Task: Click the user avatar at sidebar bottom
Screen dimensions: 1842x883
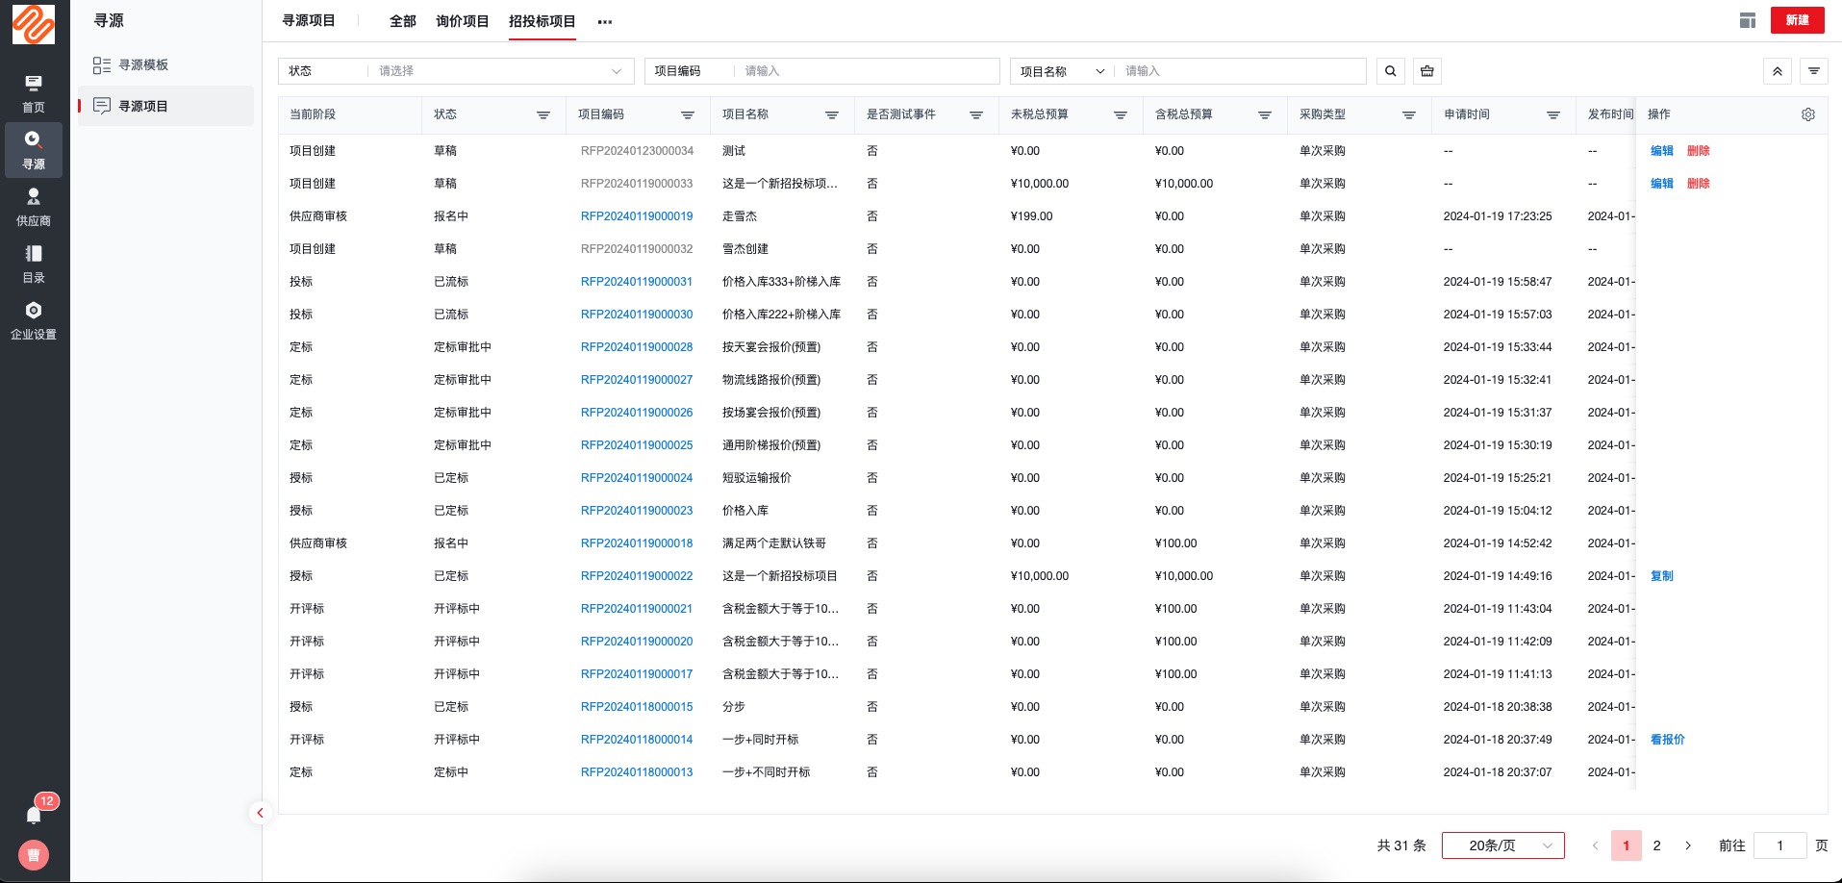Action: coord(34,854)
